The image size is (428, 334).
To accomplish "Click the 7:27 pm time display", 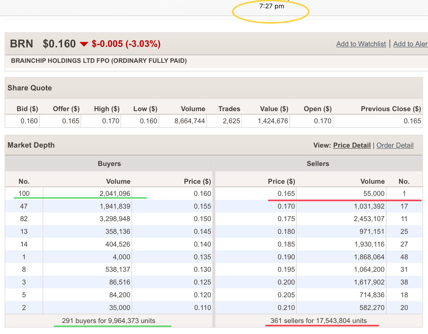I will click(271, 6).
